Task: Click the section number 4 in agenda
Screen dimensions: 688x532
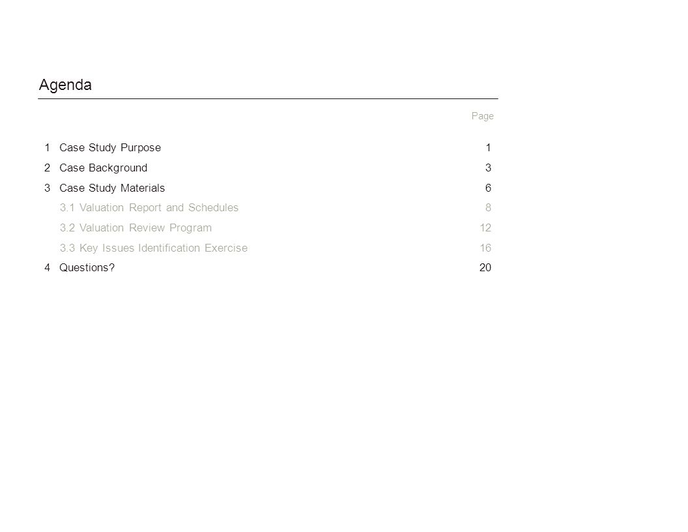Action: (x=48, y=268)
